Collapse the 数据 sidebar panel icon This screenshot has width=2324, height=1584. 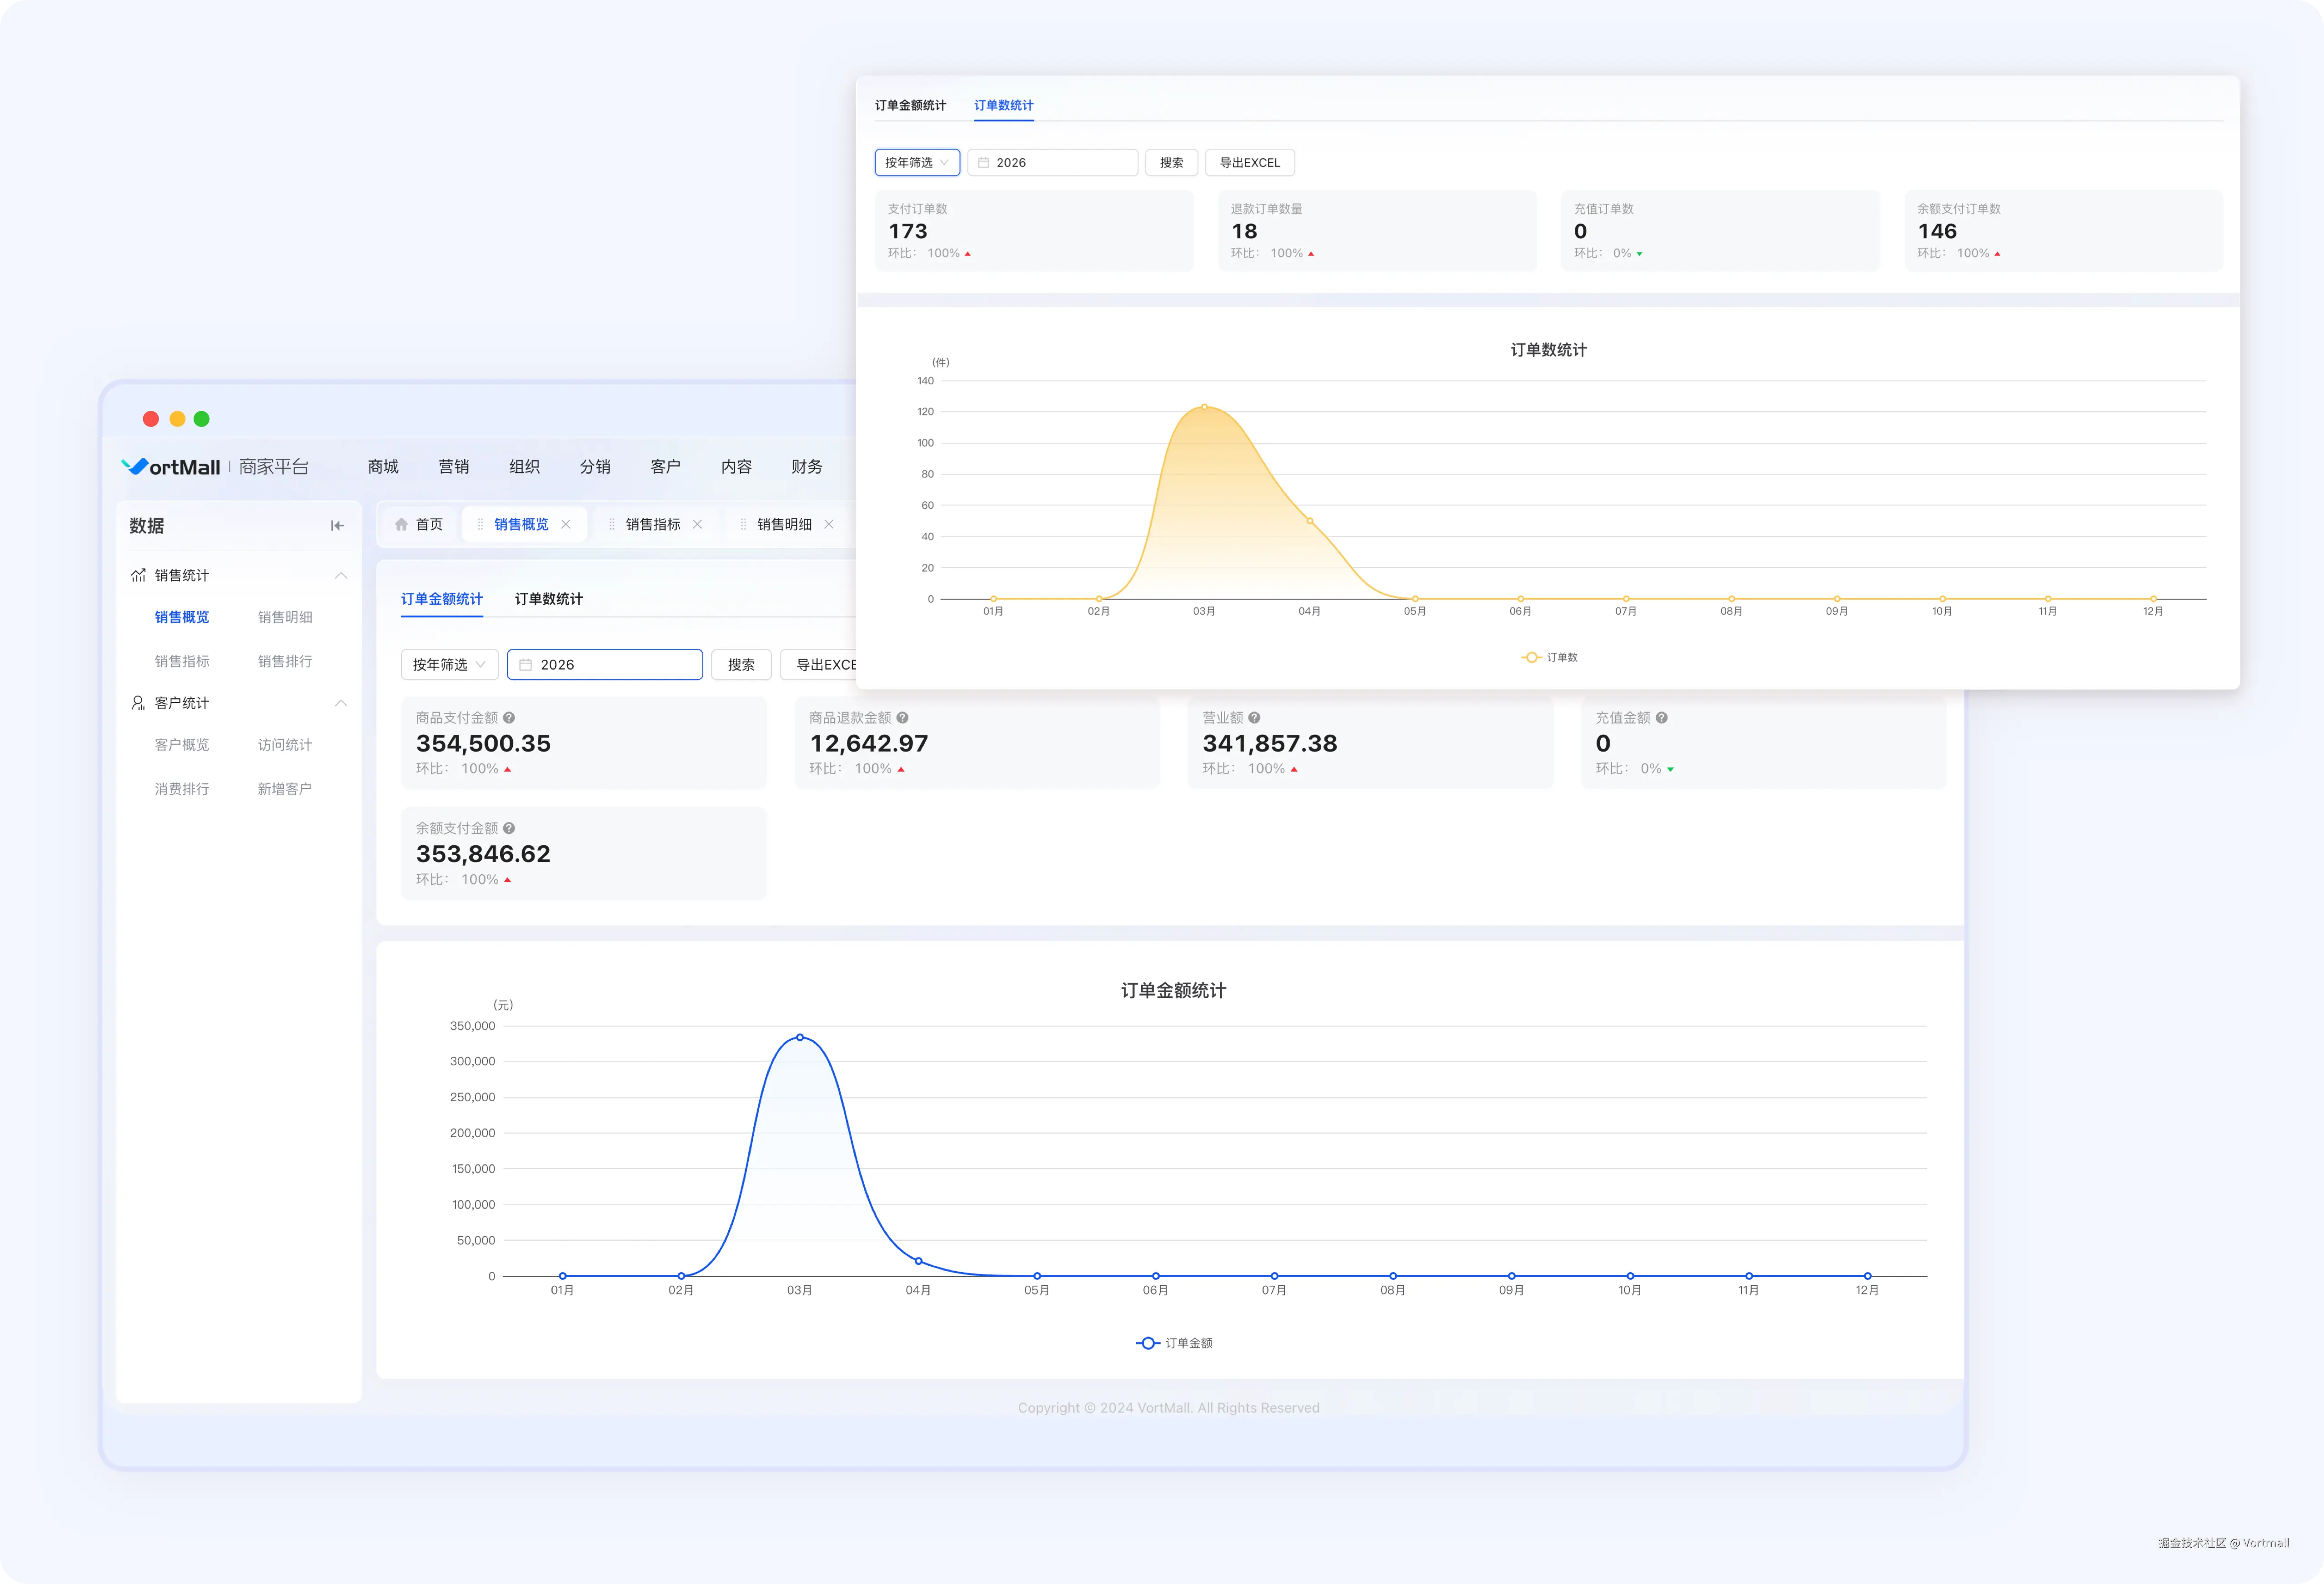(337, 526)
